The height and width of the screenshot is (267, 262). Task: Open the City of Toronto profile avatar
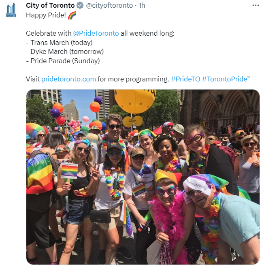(x=11, y=11)
